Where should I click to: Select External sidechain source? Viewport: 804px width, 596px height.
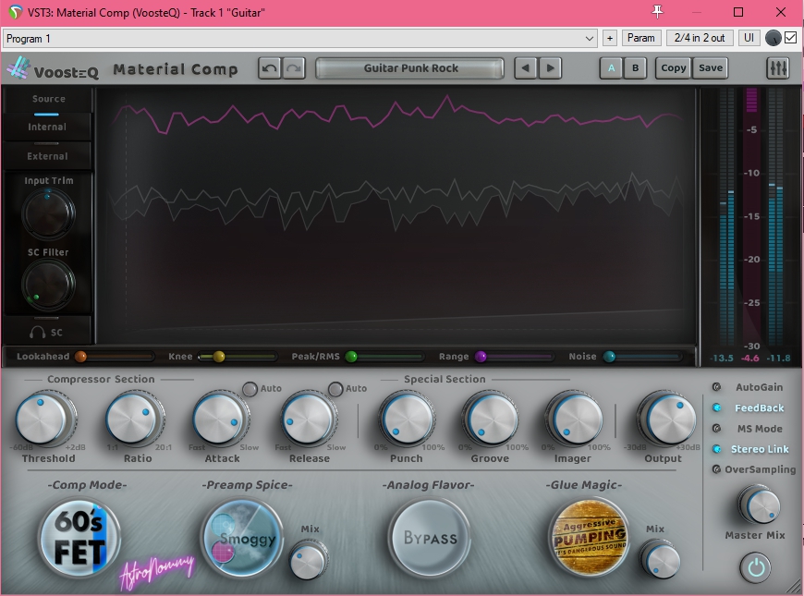coord(46,156)
